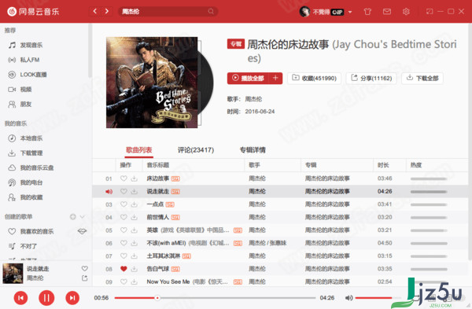Play previous track
The width and height of the screenshot is (472, 309).
tap(20, 298)
